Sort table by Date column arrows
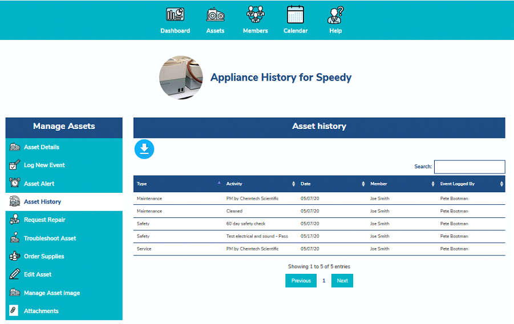The image size is (514, 324). (x=363, y=184)
